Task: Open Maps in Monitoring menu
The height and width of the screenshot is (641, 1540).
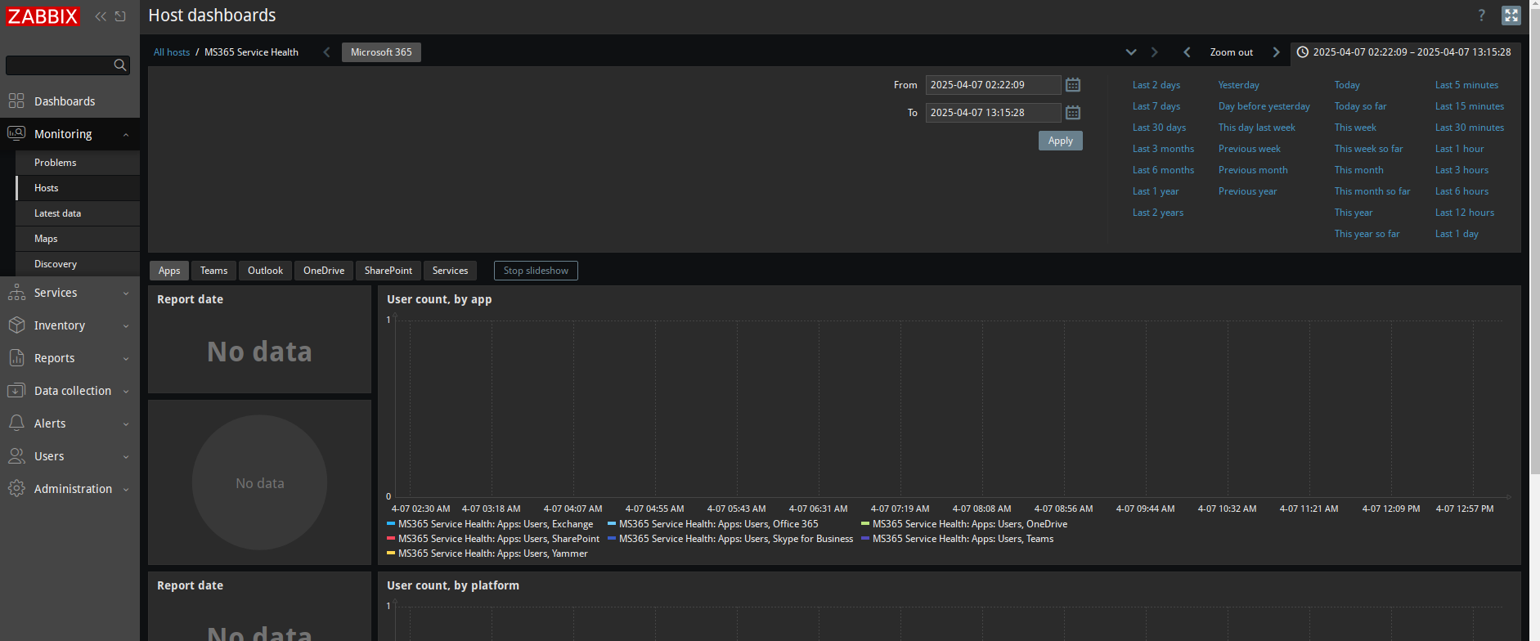Action: coord(78,239)
